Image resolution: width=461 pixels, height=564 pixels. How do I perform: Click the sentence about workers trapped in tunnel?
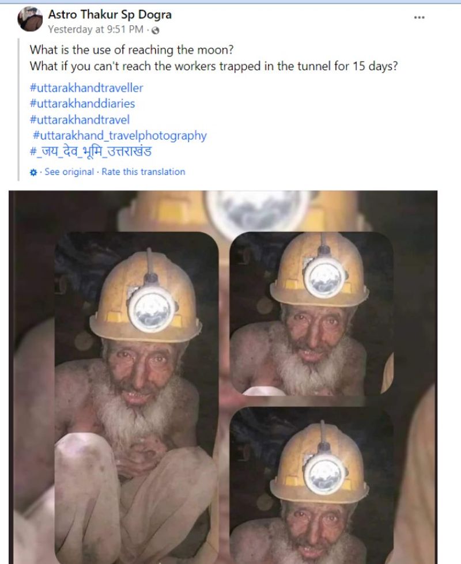click(214, 66)
